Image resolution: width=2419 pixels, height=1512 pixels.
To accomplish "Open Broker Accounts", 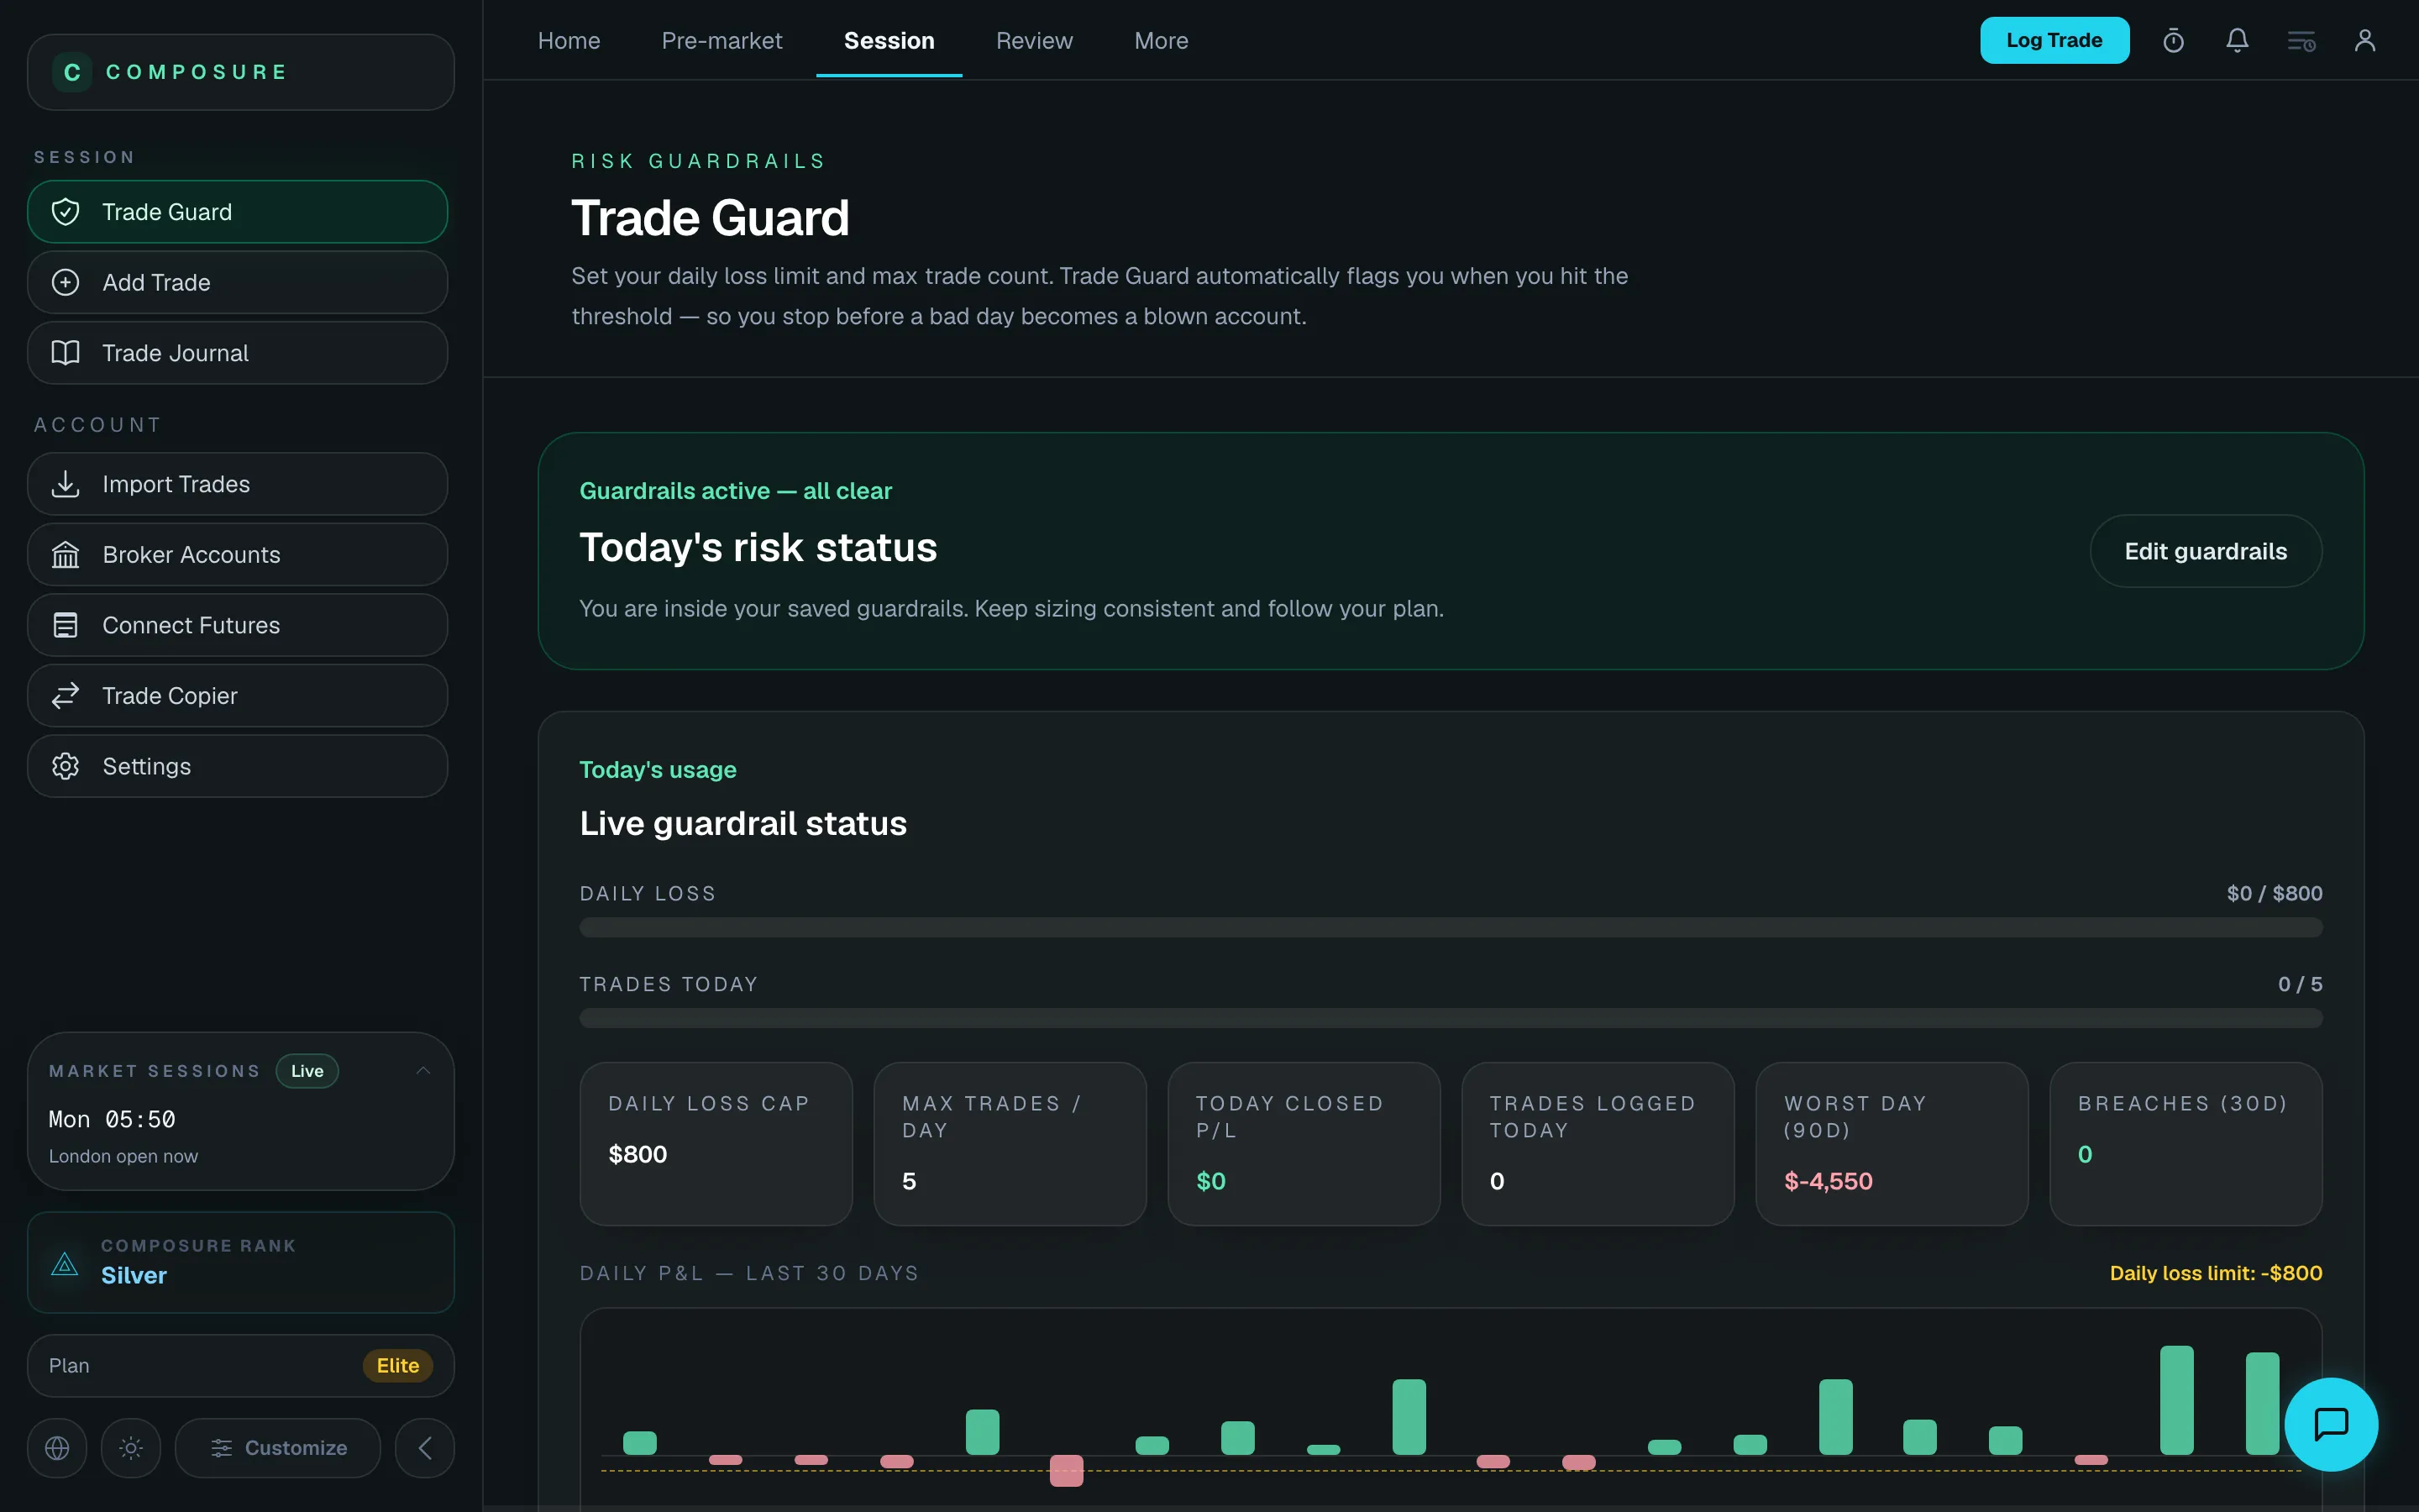I will (x=237, y=555).
